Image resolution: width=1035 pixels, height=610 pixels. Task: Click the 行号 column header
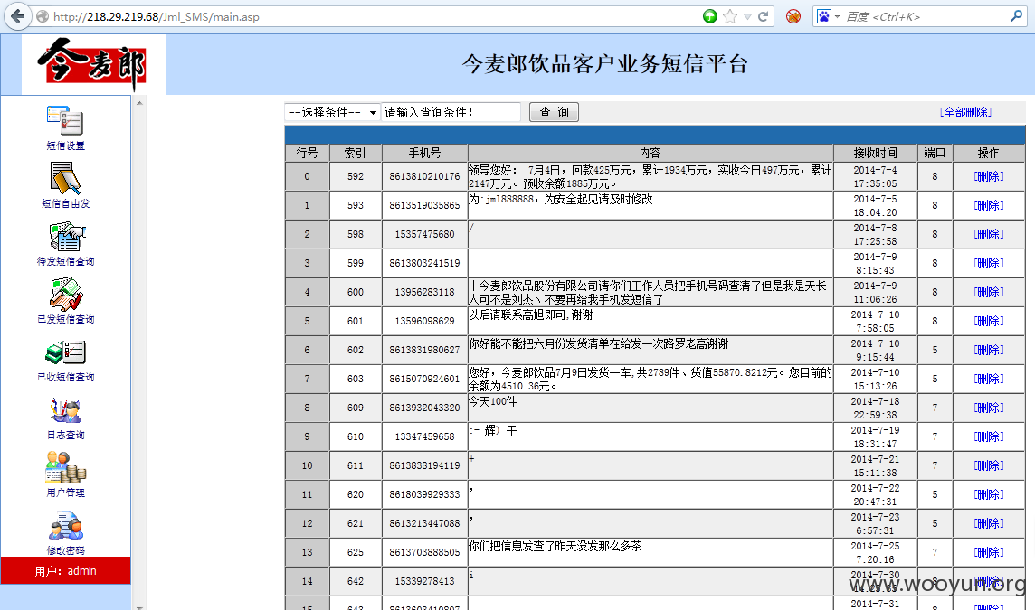[307, 153]
